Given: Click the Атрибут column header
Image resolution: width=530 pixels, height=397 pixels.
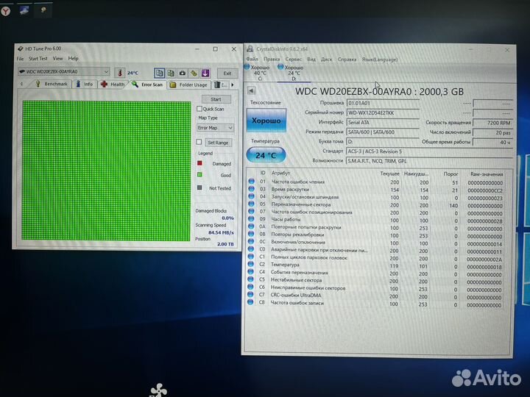Looking at the screenshot, I should click(280, 173).
